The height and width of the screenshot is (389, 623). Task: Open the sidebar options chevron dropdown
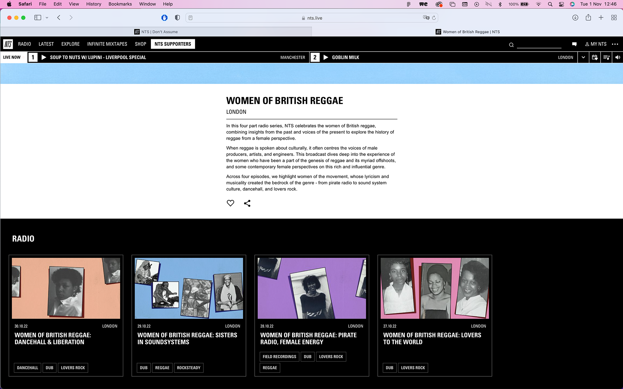tap(47, 18)
